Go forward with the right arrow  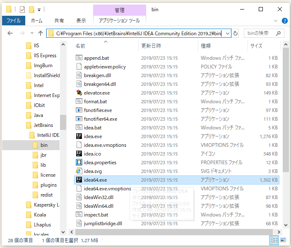(x=22, y=33)
